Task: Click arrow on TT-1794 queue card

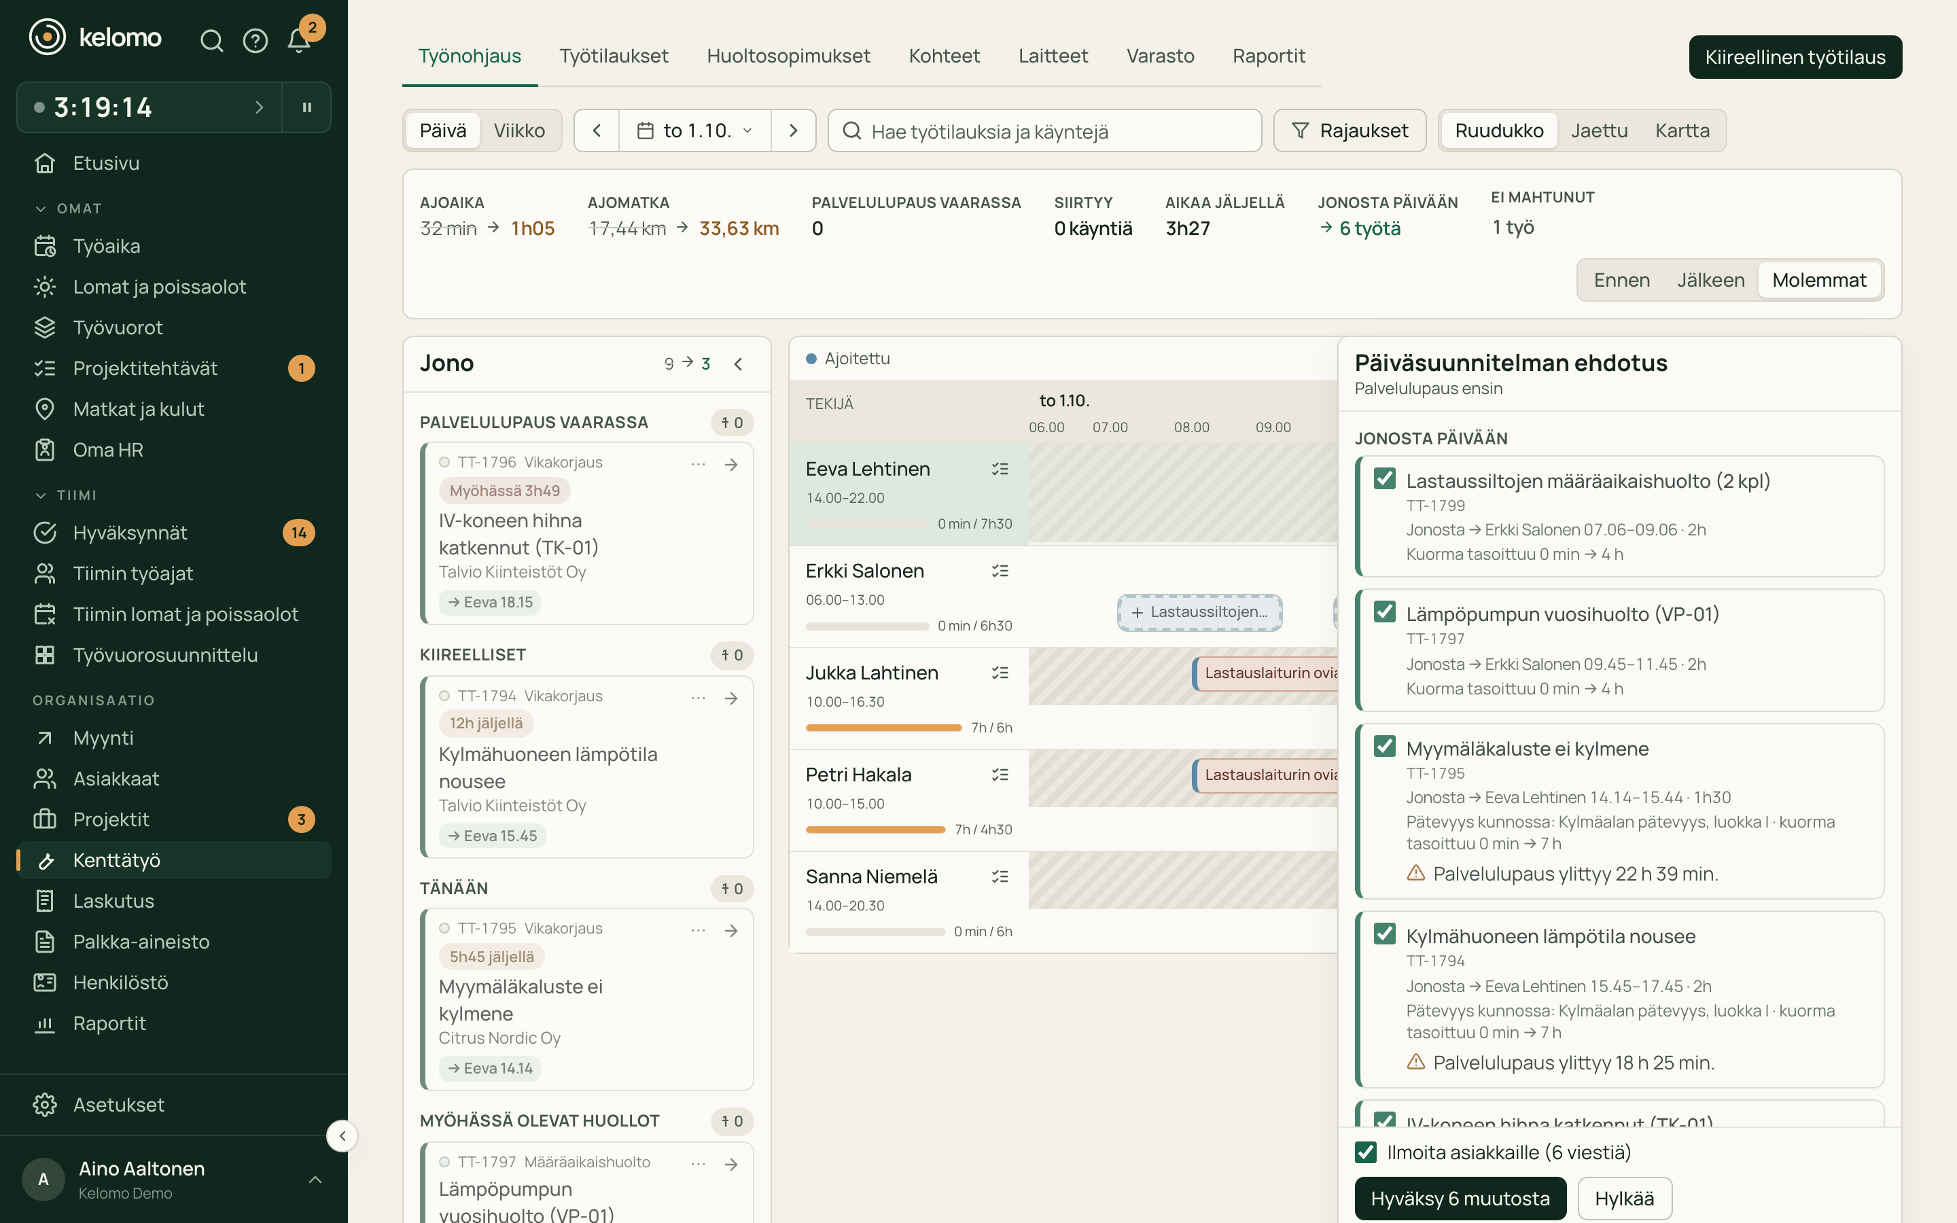Action: 731,698
